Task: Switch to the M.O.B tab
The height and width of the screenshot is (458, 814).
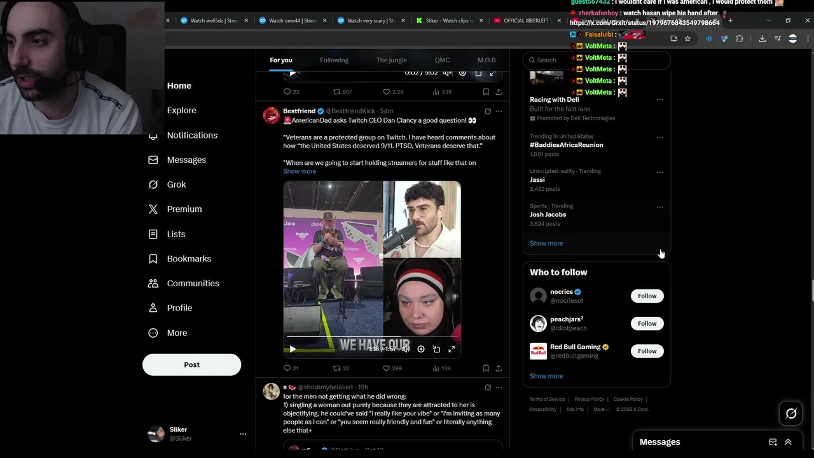Action: point(486,60)
